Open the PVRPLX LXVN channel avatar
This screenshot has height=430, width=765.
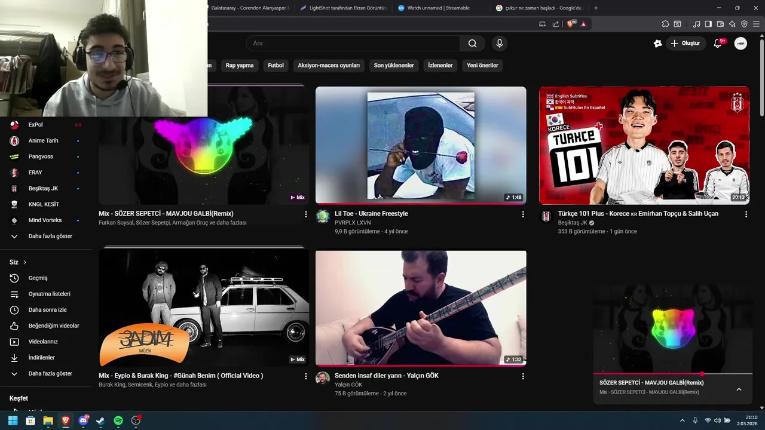coord(323,216)
